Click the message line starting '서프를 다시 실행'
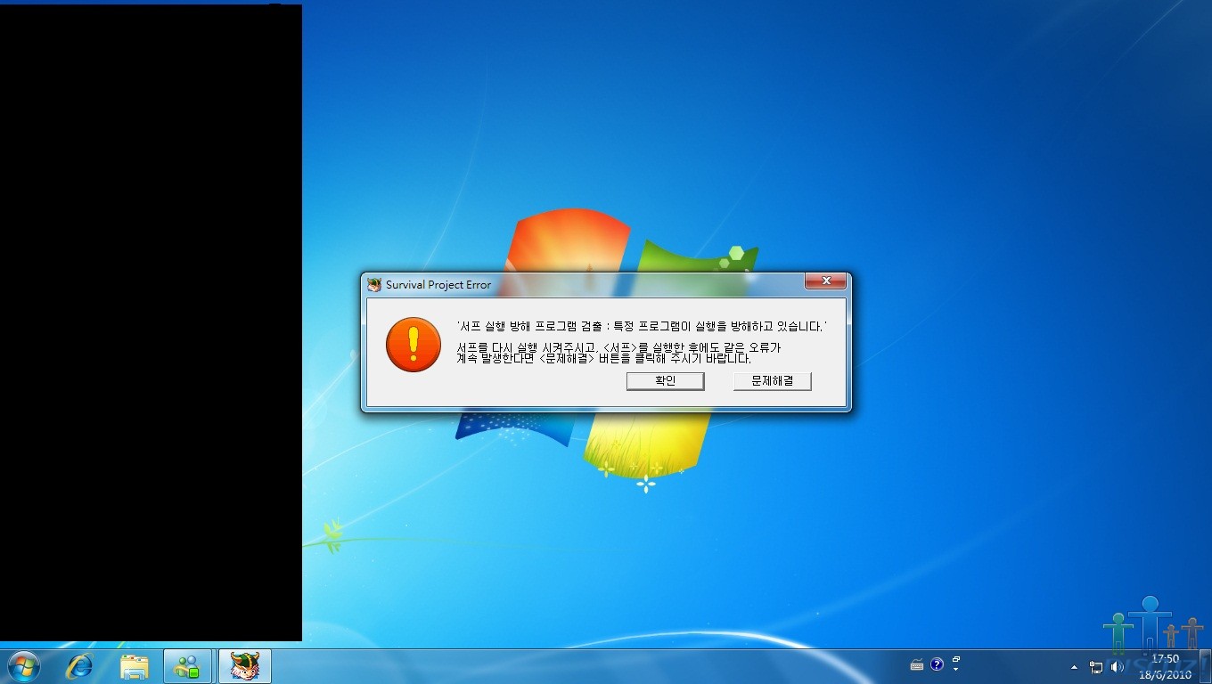Screen dimensions: 1212x684 [x=618, y=347]
